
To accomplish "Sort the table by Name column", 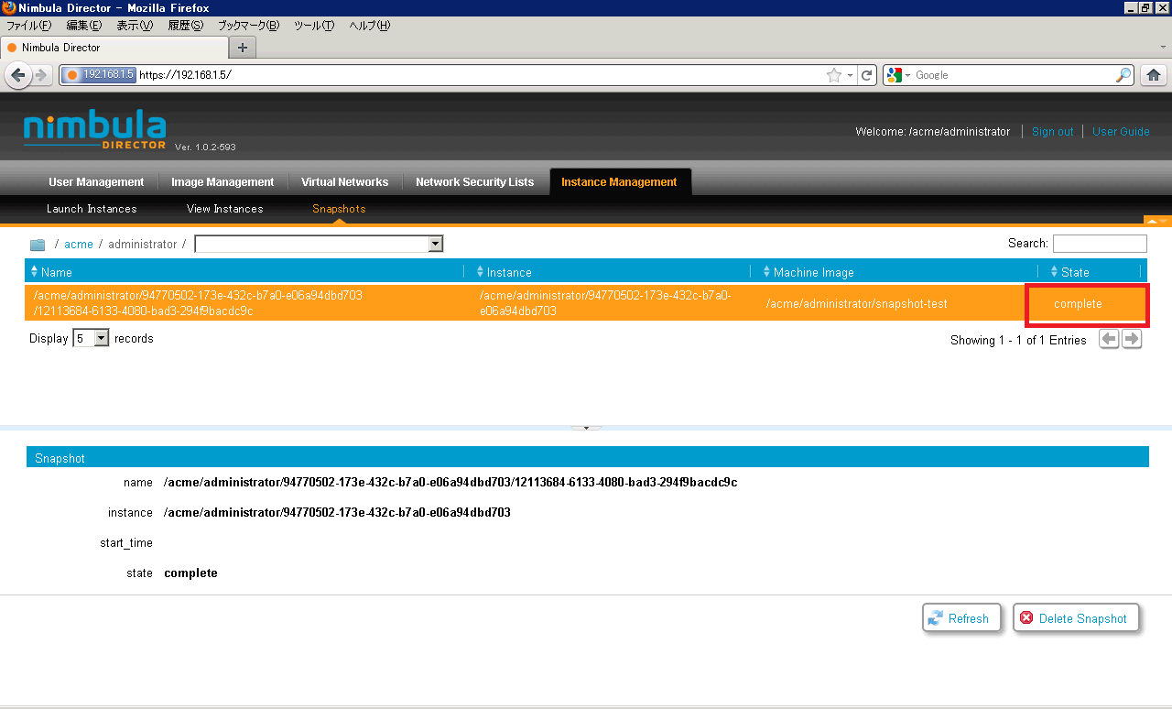I will click(244, 272).
